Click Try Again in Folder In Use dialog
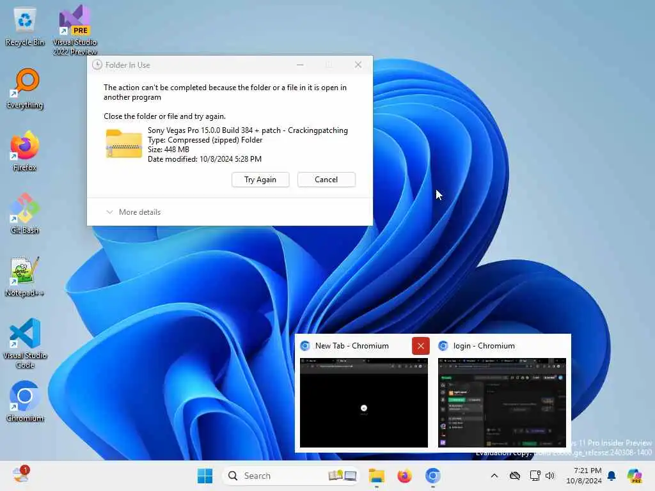This screenshot has width=655, height=491. coord(260,180)
